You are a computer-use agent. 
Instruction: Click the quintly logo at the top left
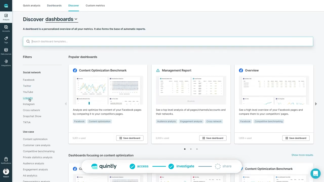(x=6, y=6)
